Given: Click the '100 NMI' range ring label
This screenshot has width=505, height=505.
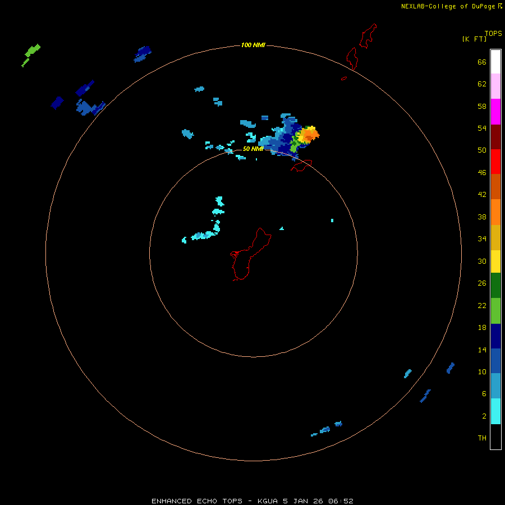Looking at the screenshot, I should [253, 45].
